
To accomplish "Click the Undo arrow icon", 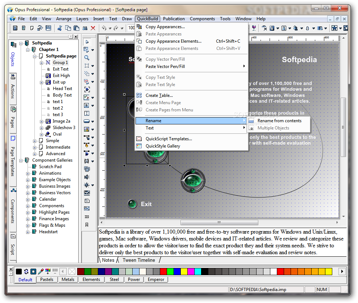I will [x=104, y=28].
